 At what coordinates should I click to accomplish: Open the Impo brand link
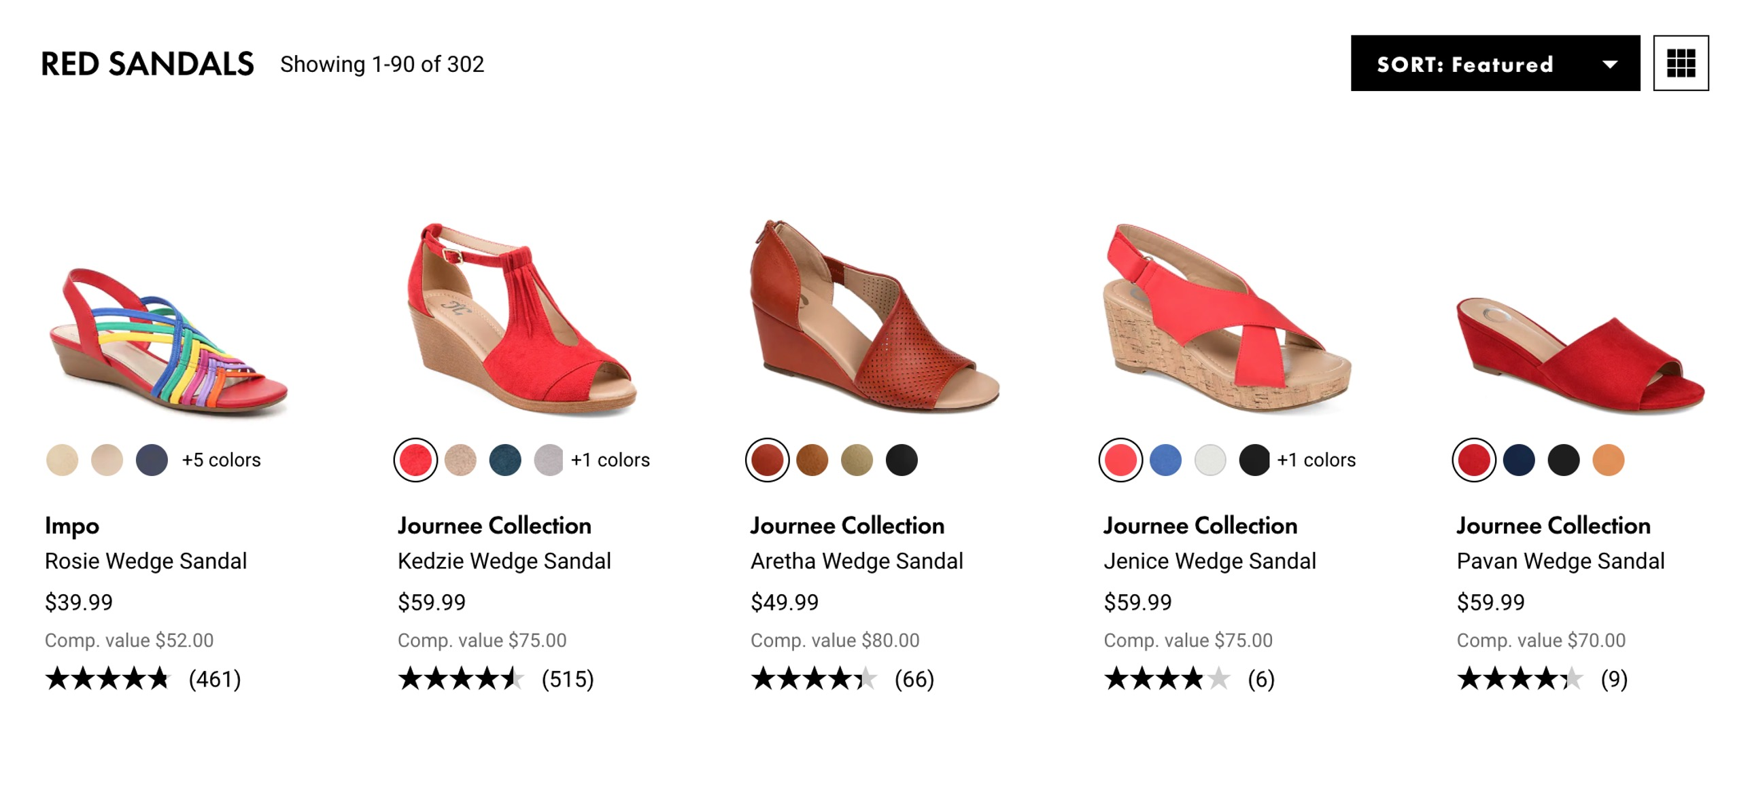pyautogui.click(x=72, y=526)
